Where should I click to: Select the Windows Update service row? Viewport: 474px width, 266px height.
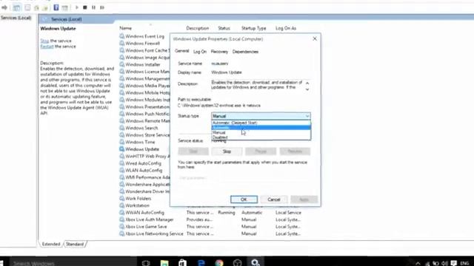[142, 149]
